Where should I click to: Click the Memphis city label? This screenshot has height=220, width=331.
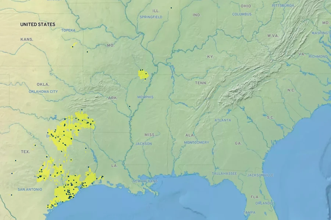pos(145,97)
